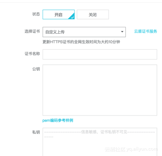
Task: Open the 云盾证书服务 link
Action: point(146,31)
